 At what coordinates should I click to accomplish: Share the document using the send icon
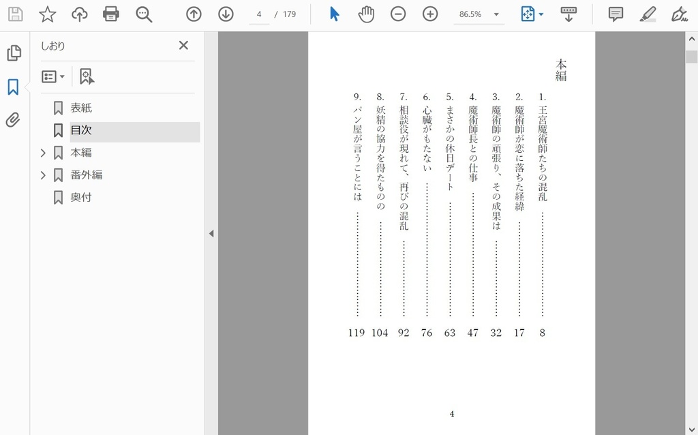(78, 14)
